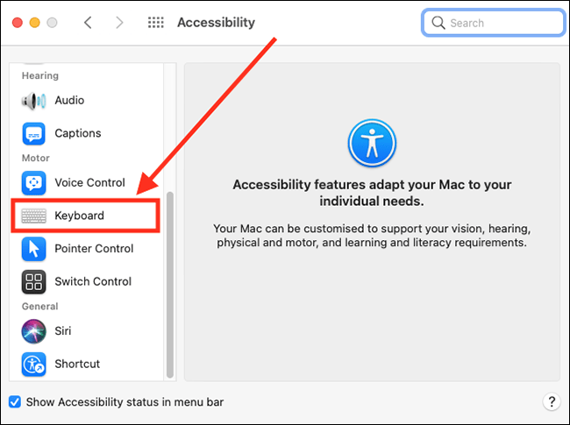Viewport: 570px width, 425px height.
Task: Go forward with the right chevron
Action: 119,23
